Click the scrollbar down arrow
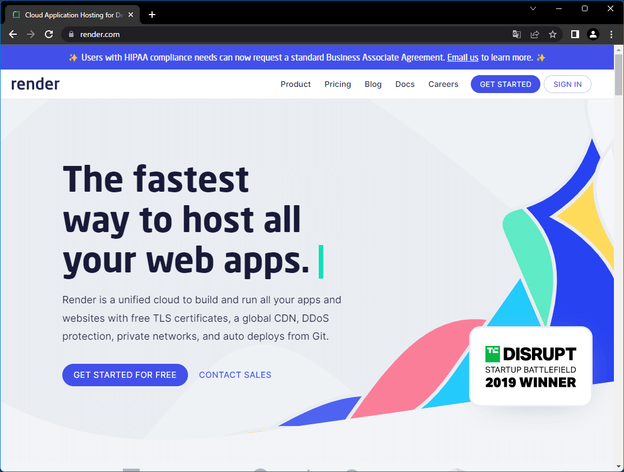Screen dimensions: 624x472 618,466
